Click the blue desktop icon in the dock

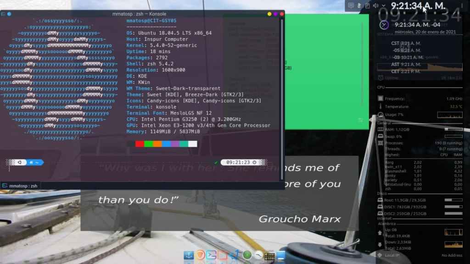pyautogui.click(x=281, y=255)
